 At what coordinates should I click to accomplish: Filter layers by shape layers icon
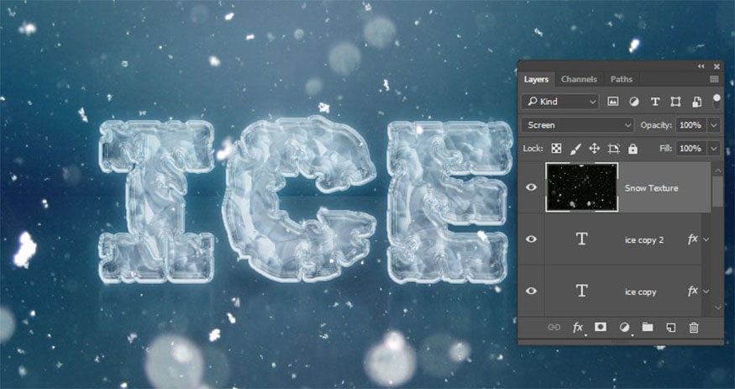(x=675, y=102)
